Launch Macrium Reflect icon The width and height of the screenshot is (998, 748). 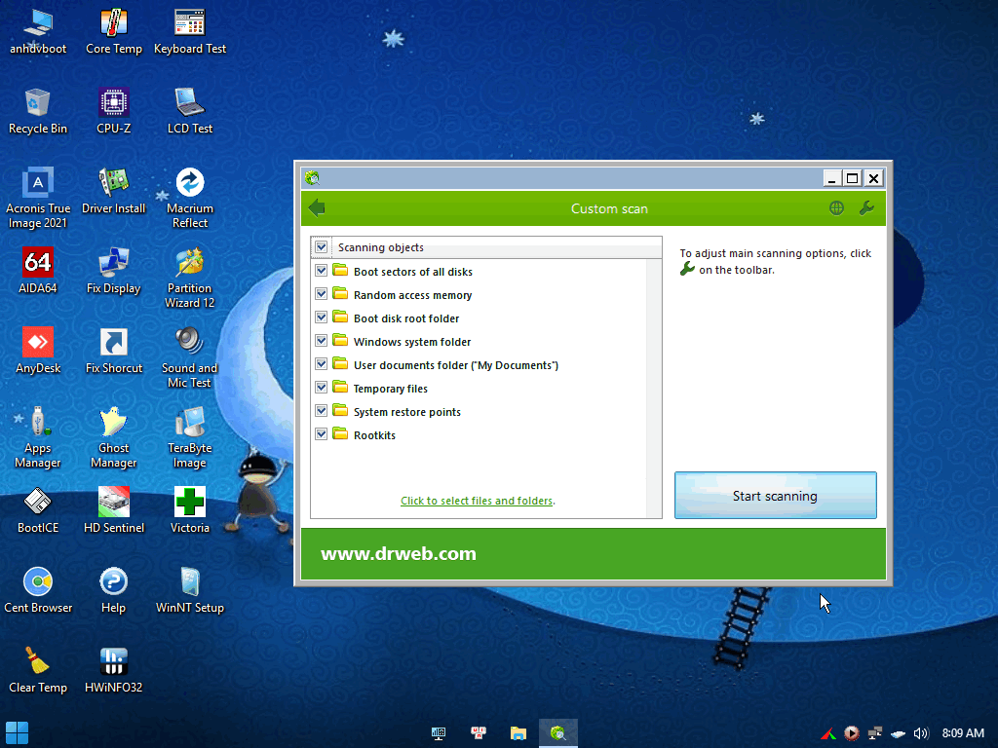point(190,198)
